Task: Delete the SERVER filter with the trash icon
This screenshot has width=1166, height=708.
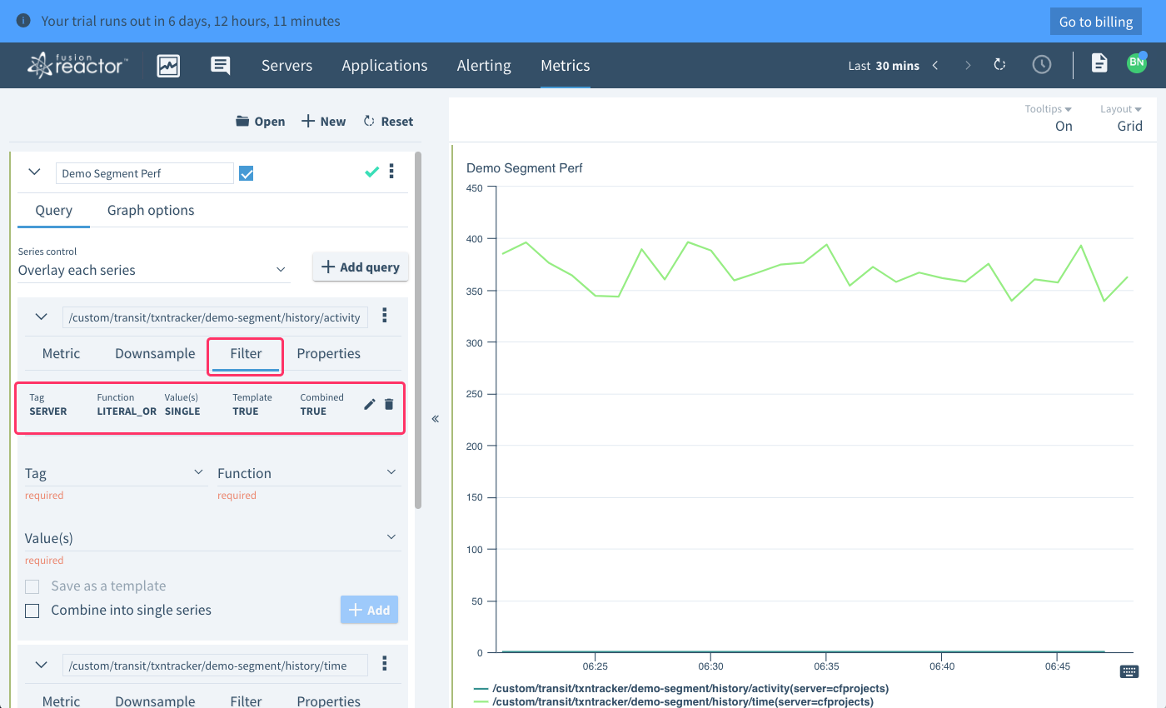Action: [x=389, y=405]
